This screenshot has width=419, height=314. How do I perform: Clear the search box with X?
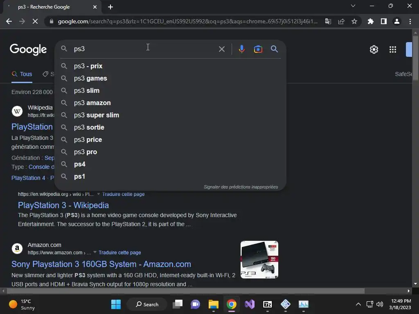(x=221, y=49)
